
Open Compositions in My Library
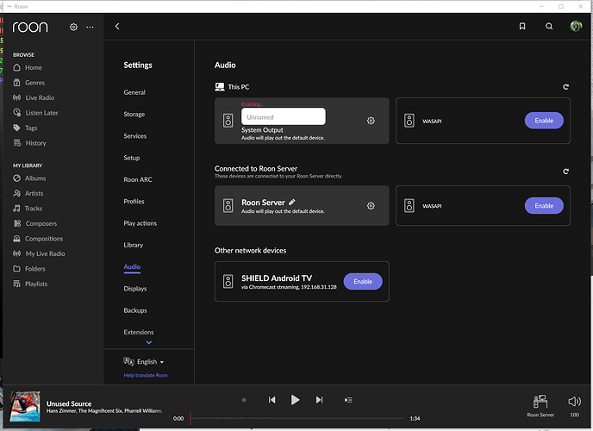click(x=38, y=239)
